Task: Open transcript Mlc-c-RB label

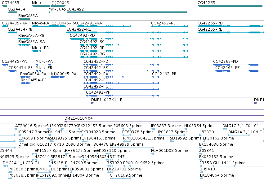Action: [x=40, y=48]
